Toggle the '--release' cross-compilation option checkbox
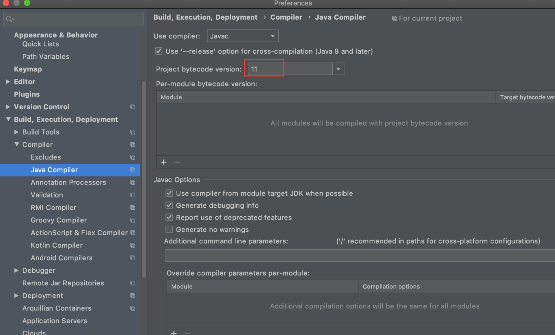Viewport: 555px width, 335px height. [159, 51]
